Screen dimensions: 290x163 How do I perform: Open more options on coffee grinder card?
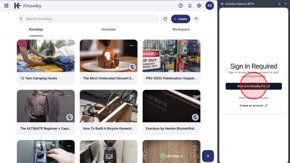131,146
